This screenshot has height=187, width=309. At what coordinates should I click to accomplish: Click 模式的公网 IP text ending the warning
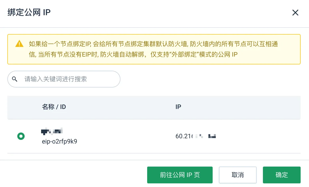click(218, 54)
